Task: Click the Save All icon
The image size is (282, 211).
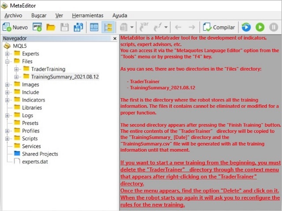Action: [78, 27]
